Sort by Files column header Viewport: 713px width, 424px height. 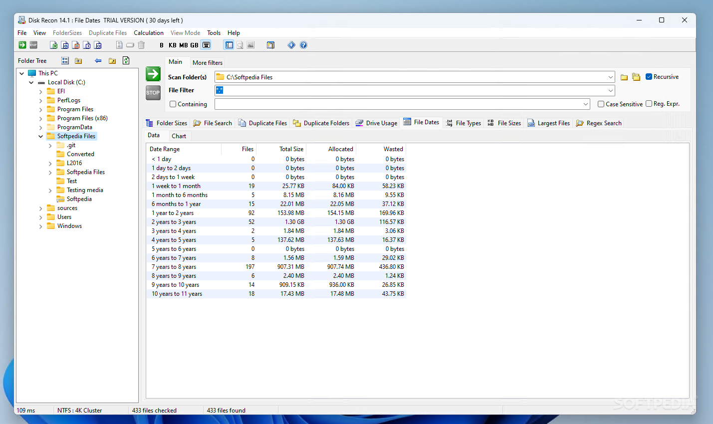pos(238,149)
